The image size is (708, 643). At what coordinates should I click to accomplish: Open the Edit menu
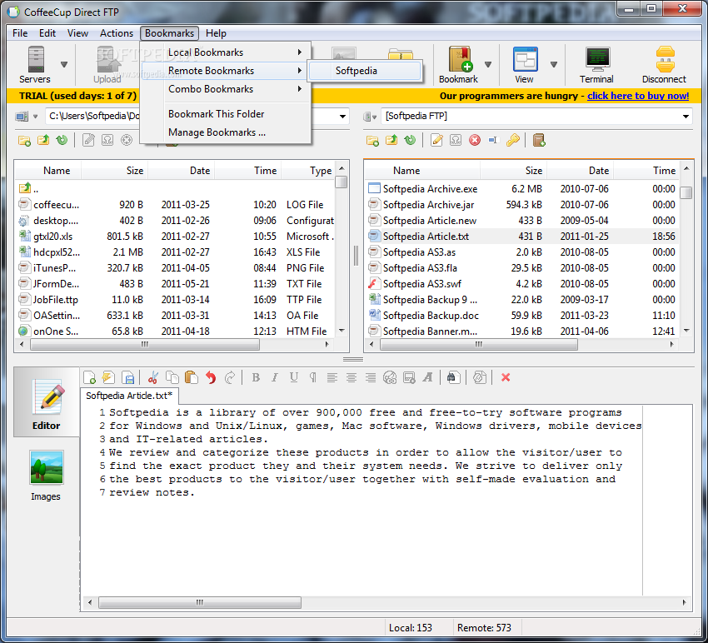pyautogui.click(x=47, y=33)
